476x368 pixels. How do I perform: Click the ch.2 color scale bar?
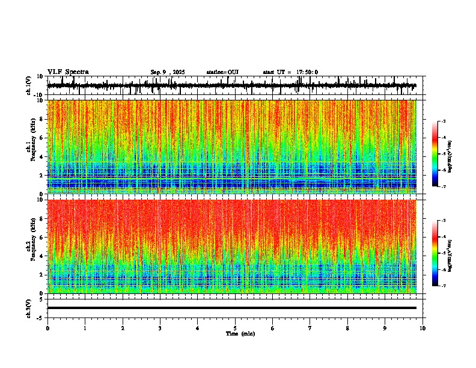[435, 253]
